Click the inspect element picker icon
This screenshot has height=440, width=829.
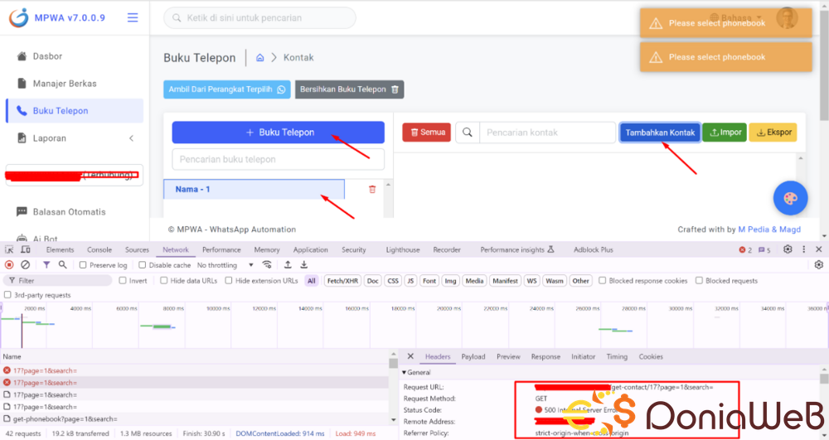click(x=9, y=249)
